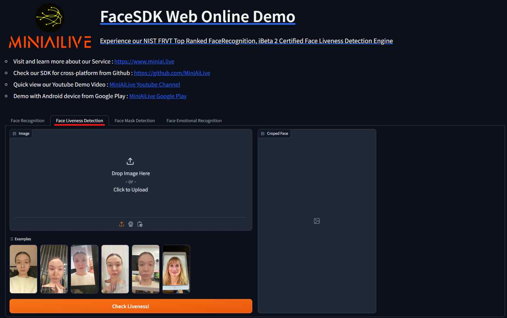The image size is (507, 318).
Task: Click the image placeholder icon in Croped Face panel
Action: pyautogui.click(x=317, y=221)
